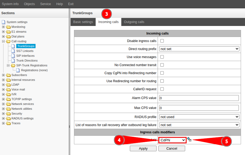This screenshot has width=245, height=155.
Task: Expand the LDAP tree node
Action: point(3,85)
